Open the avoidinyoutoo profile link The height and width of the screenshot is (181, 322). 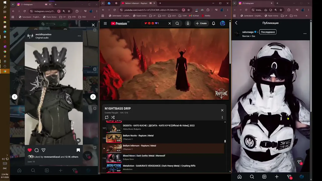click(43, 34)
